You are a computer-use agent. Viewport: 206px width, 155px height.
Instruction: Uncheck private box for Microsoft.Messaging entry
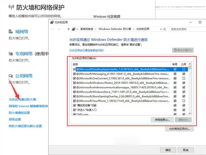click(175, 74)
